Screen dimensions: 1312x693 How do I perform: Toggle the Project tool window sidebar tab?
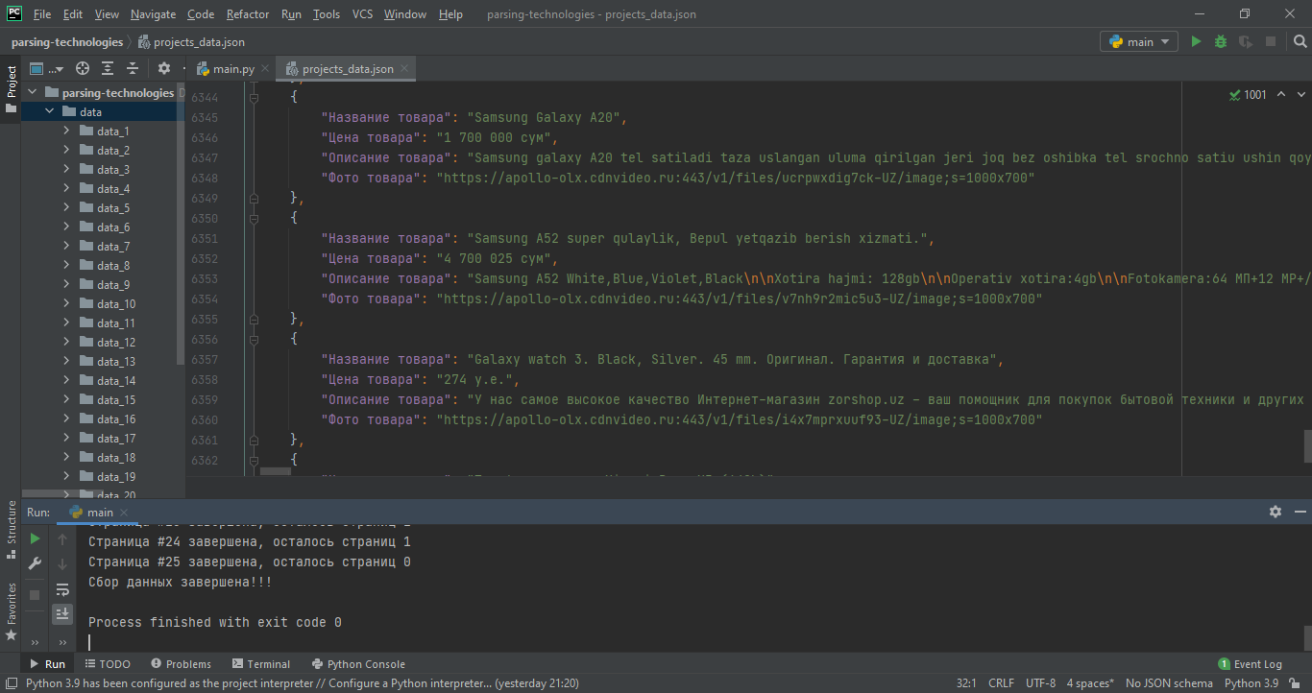pyautogui.click(x=11, y=88)
